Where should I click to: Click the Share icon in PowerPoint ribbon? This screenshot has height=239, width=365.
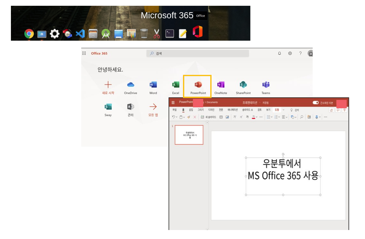[x=331, y=110]
